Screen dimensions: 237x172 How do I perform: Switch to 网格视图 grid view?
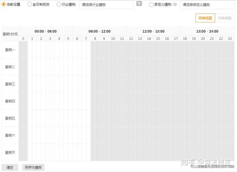[205, 18]
